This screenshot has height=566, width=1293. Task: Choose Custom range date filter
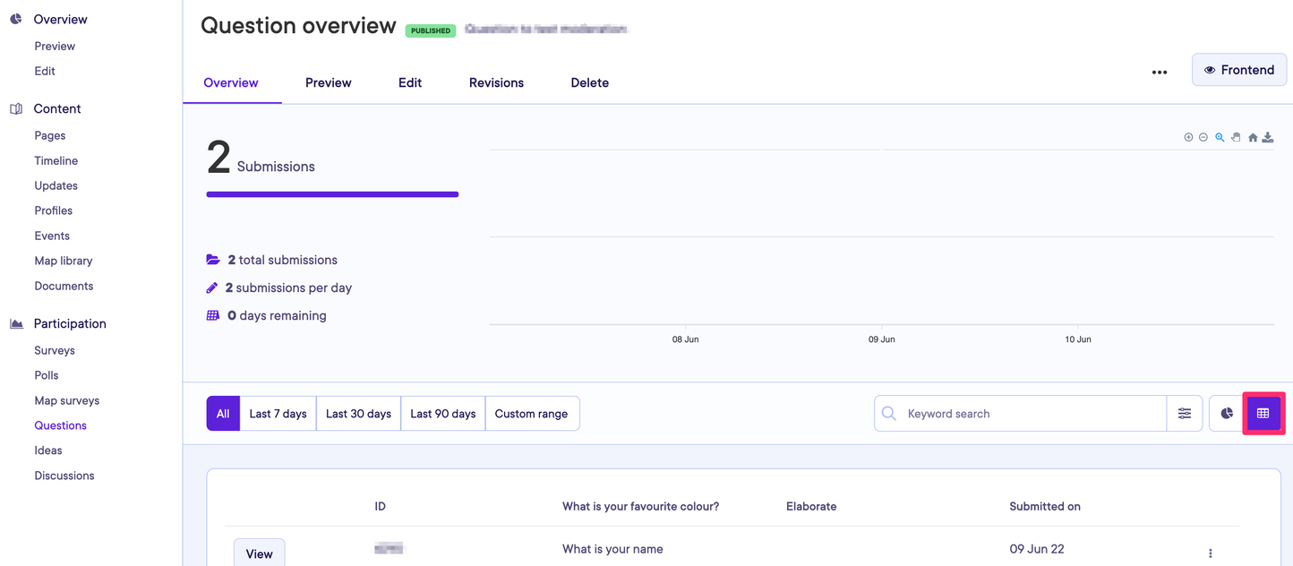click(531, 414)
